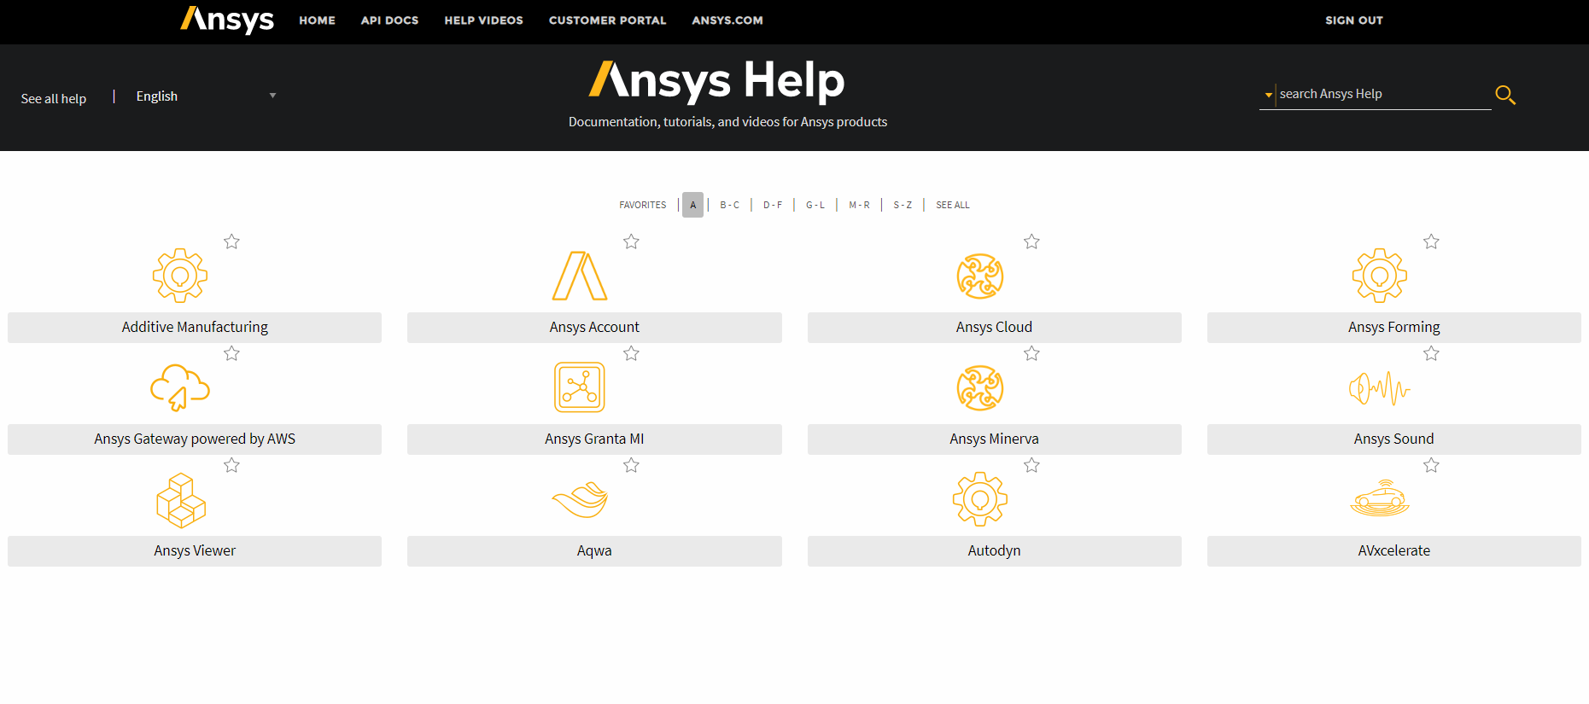The height and width of the screenshot is (704, 1589).
Task: Click the search Ansys Help field
Action: point(1382,94)
